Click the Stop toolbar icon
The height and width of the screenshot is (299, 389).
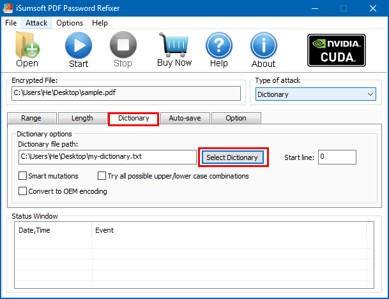coord(123,45)
